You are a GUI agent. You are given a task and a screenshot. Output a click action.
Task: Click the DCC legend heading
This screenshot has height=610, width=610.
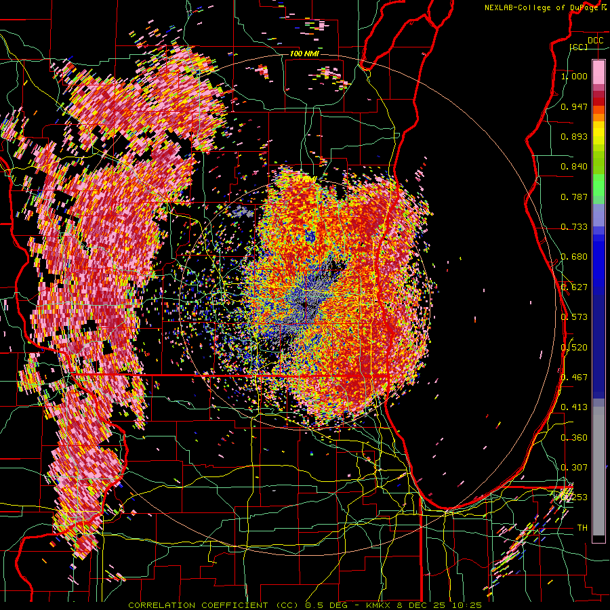595,41
